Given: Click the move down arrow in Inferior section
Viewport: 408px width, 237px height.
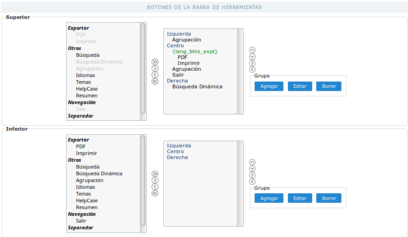Looking at the screenshot, I should 252,169.
